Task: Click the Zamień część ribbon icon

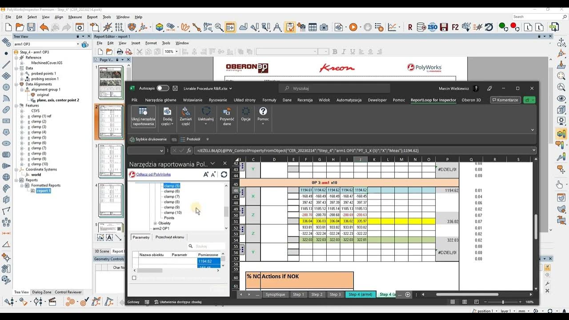Action: [185, 111]
